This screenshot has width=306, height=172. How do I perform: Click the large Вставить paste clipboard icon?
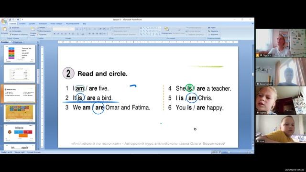coord(4,30)
